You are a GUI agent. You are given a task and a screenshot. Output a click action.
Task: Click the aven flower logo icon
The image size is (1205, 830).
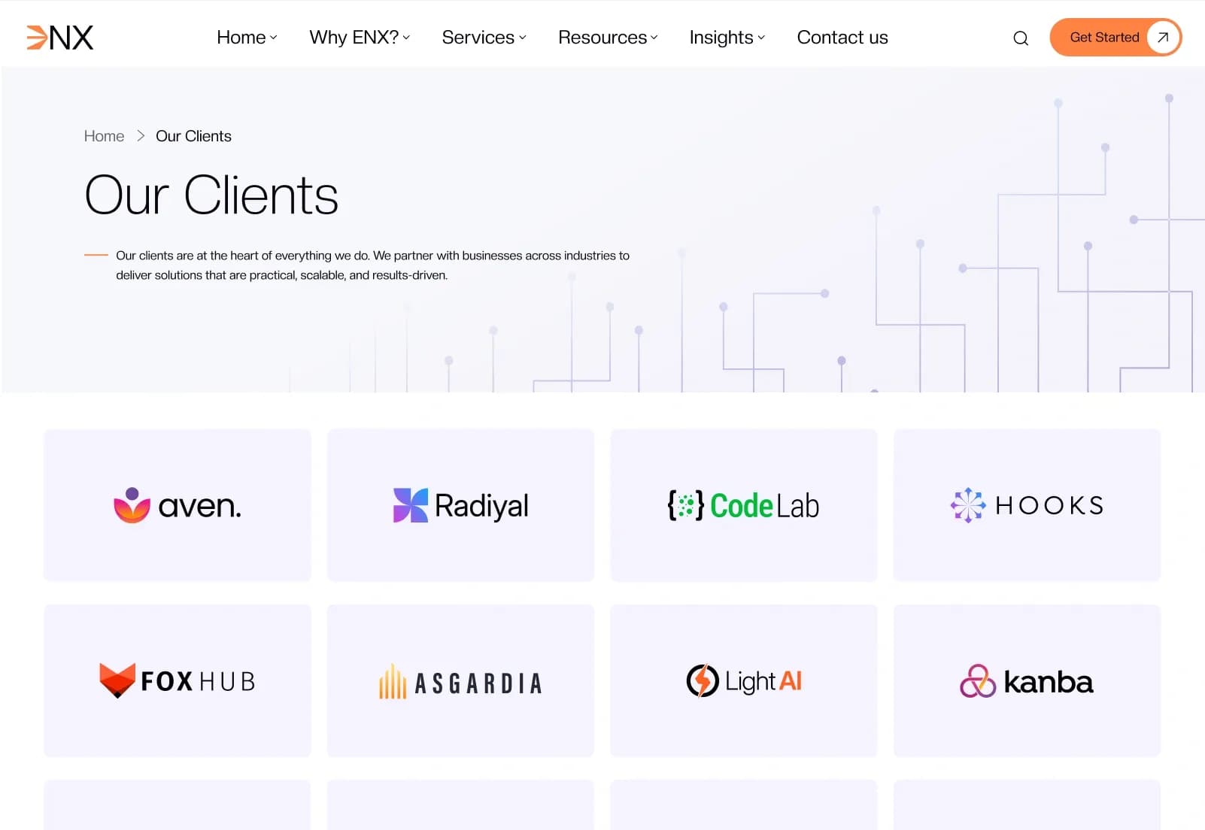pos(132,505)
